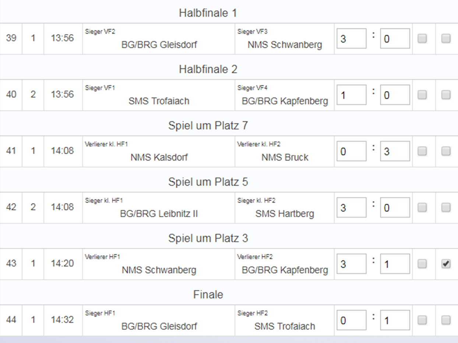The image size is (458, 343).
Task: Click the NMS Kalsdorf team name
Action: tap(159, 158)
